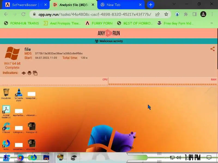Open the browser three-dot menu

coord(212,14)
